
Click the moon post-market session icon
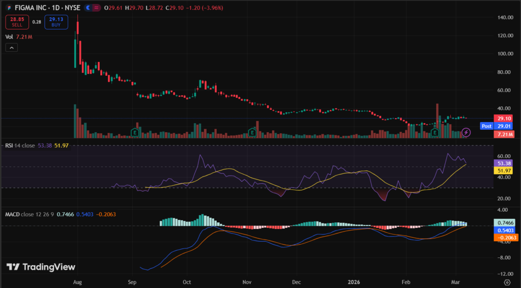(89, 8)
